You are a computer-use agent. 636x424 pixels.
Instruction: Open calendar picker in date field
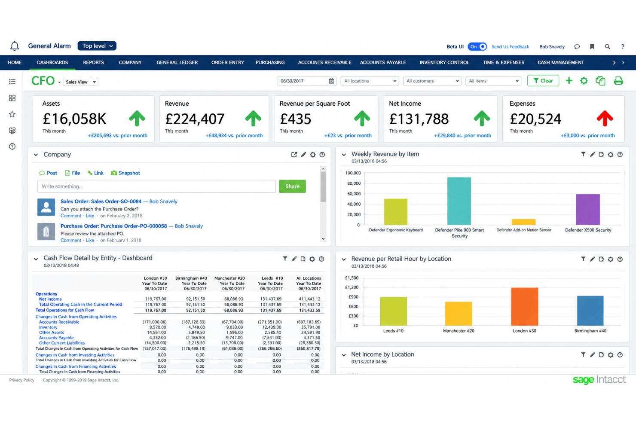(x=331, y=81)
